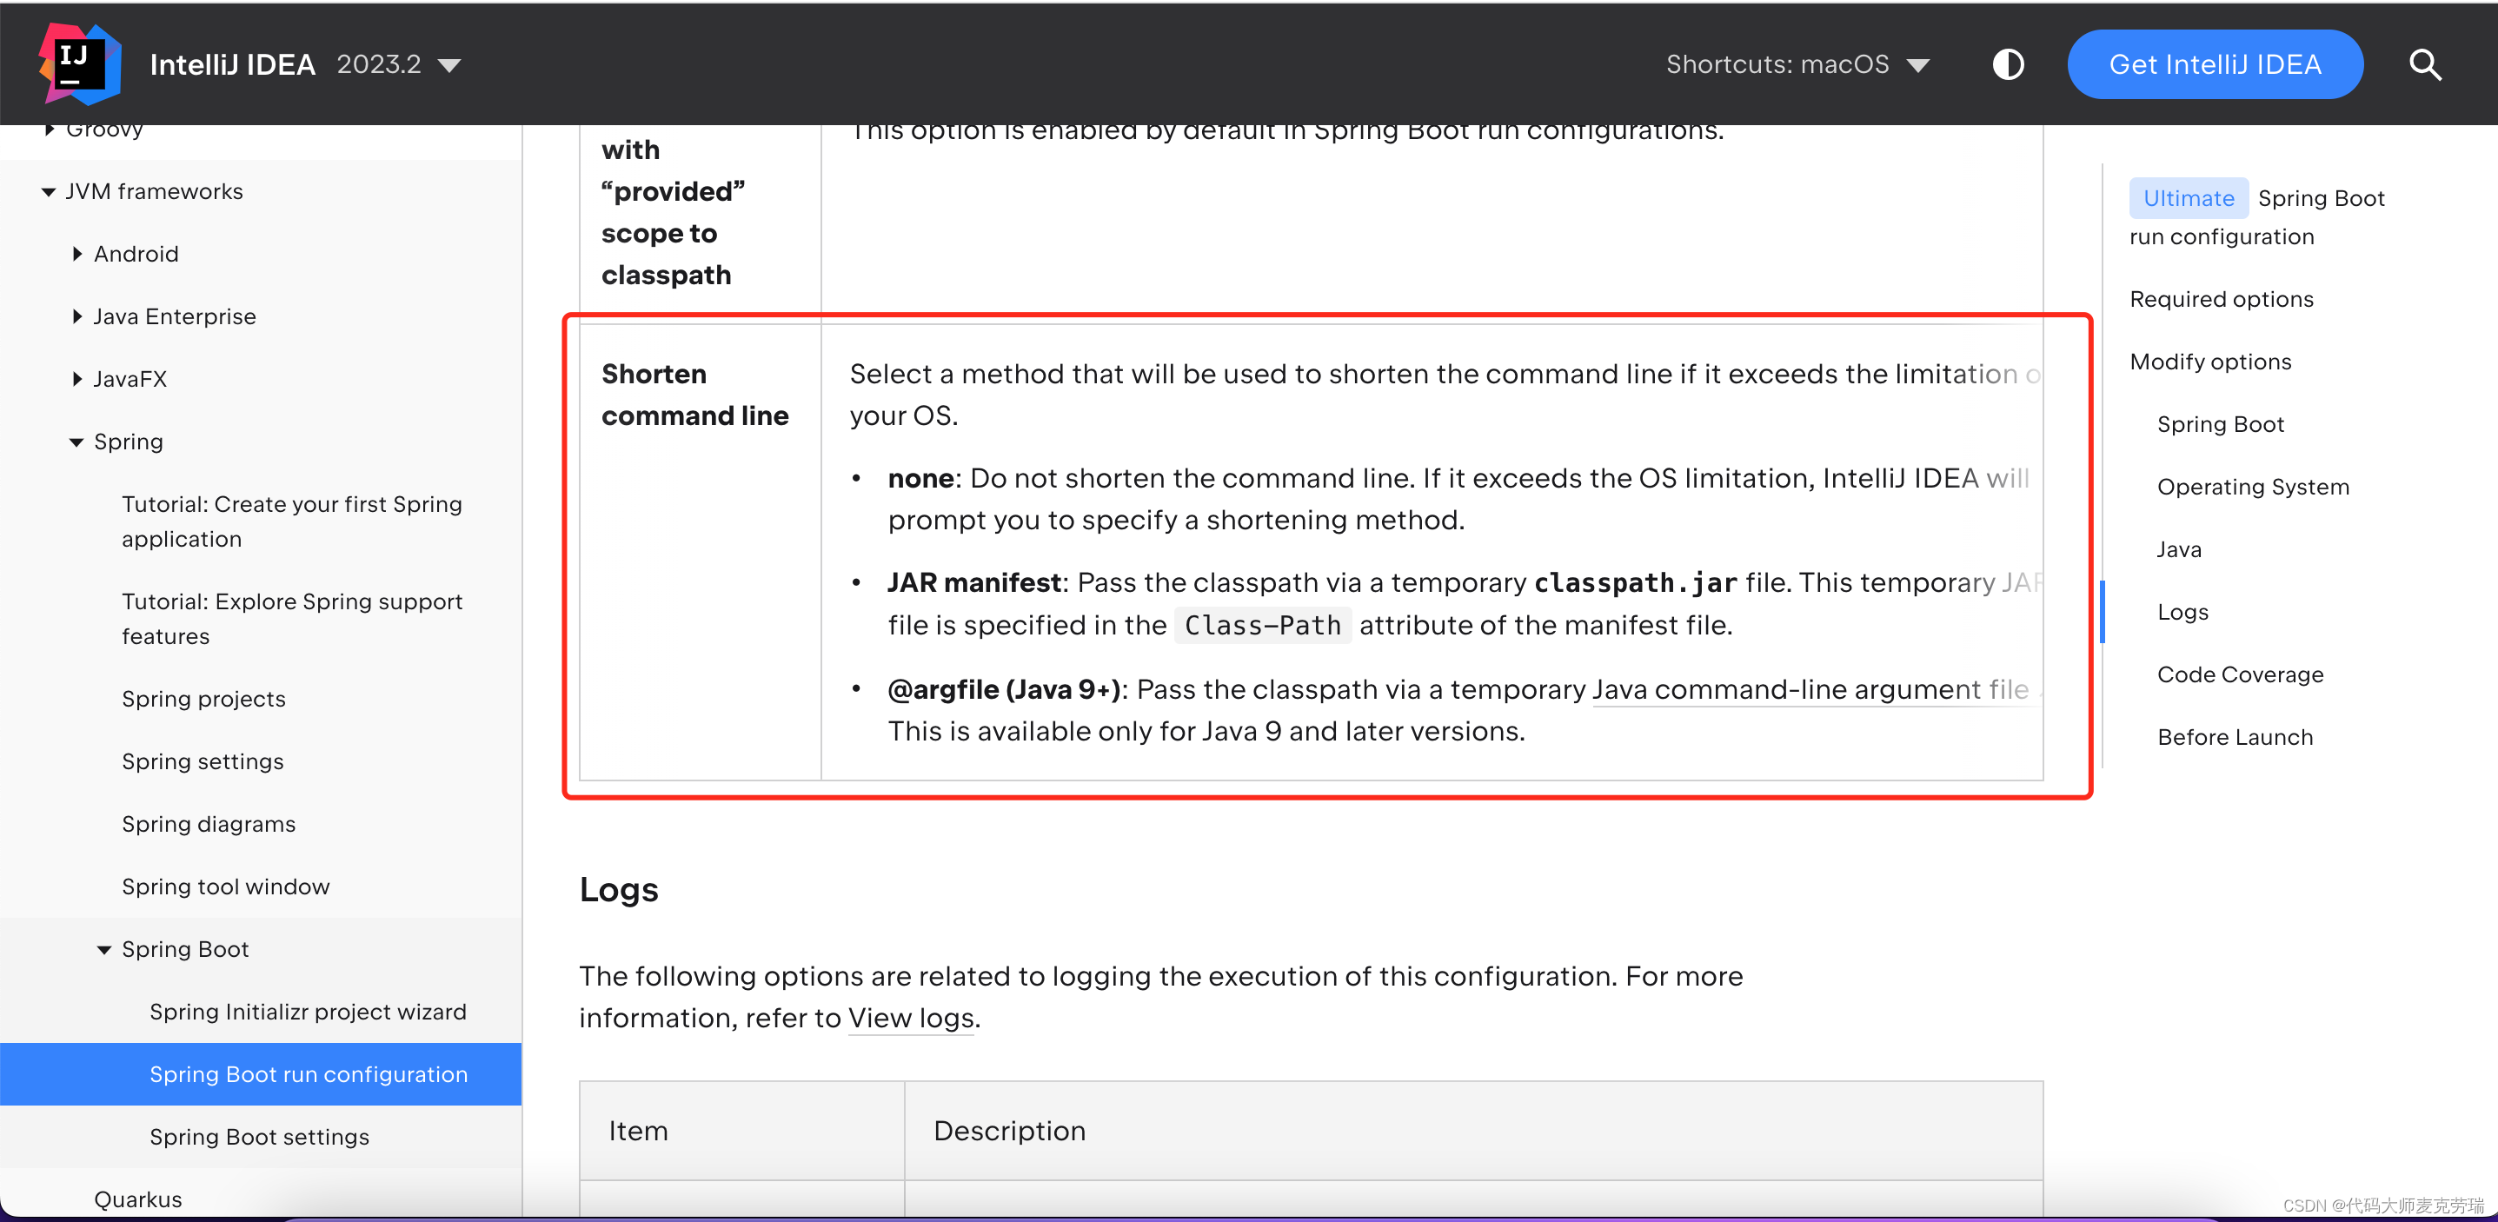
Task: Click the IntelliJ IDEA logo icon
Action: point(79,64)
